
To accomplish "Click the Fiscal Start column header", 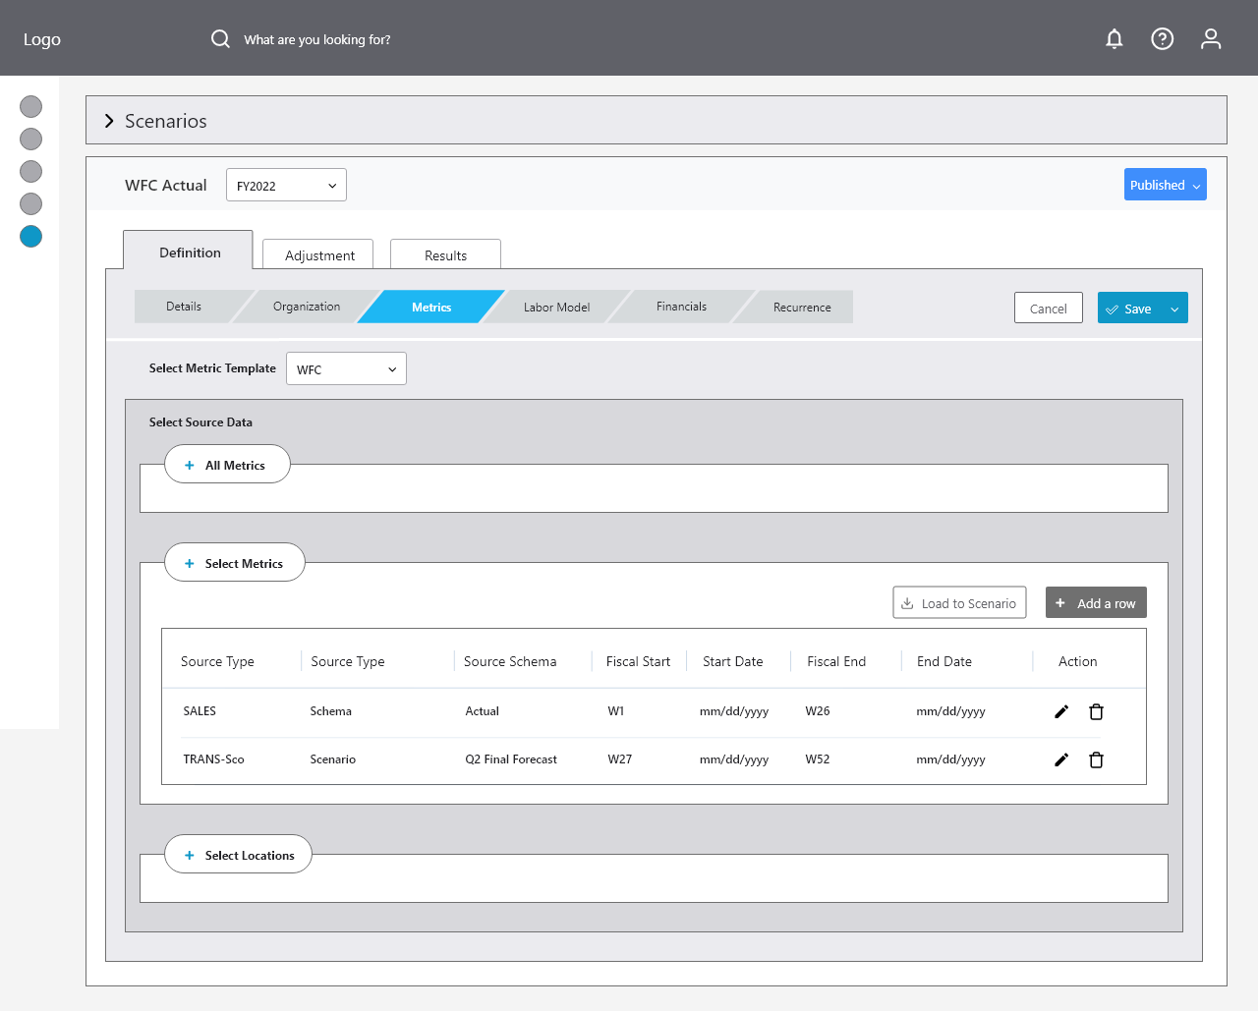I will click(x=638, y=661).
